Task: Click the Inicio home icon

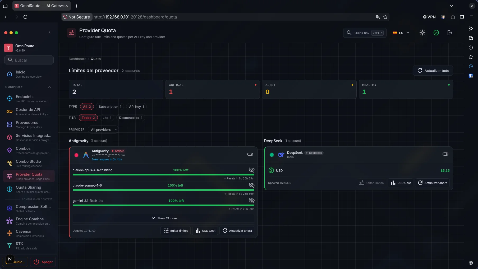Action: [10, 74]
